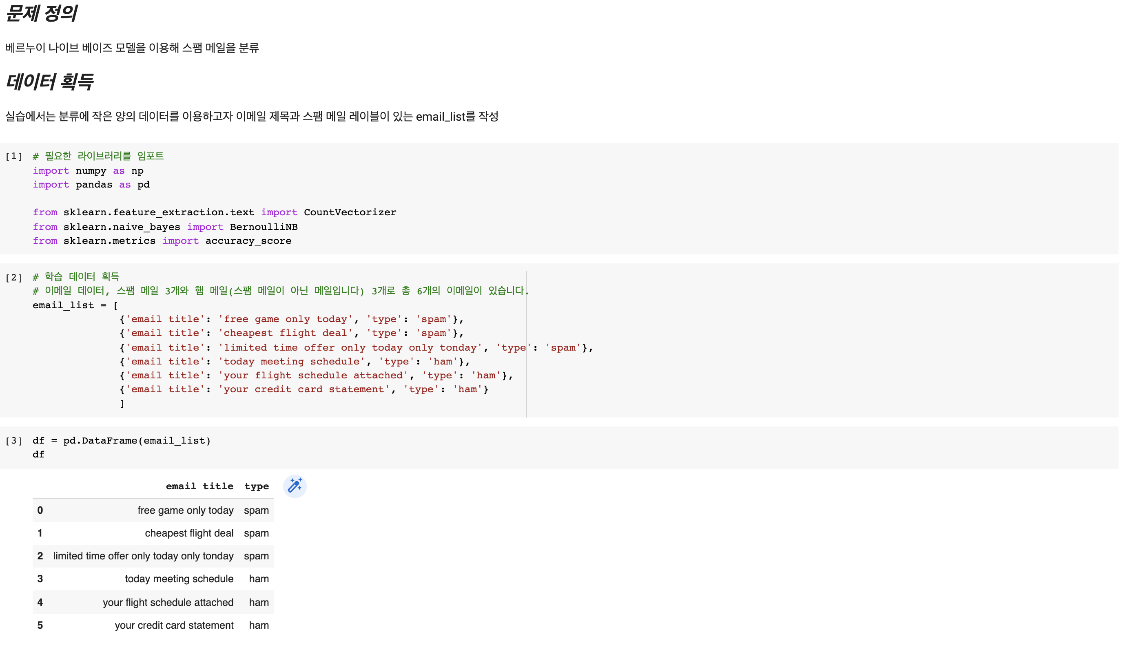Click the '문제 정의' heading

(x=42, y=13)
